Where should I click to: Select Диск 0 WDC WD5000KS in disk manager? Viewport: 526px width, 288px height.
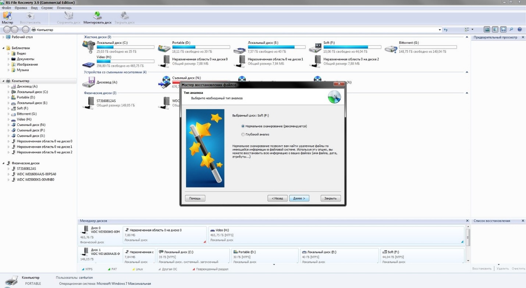100,235
